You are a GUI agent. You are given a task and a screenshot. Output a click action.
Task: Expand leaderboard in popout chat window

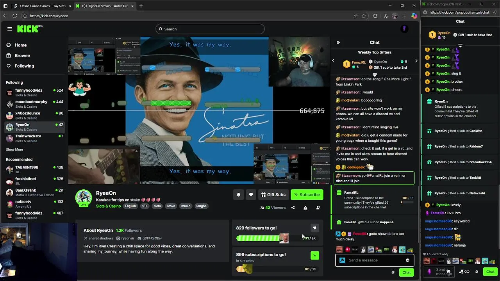pyautogui.click(x=460, y=46)
